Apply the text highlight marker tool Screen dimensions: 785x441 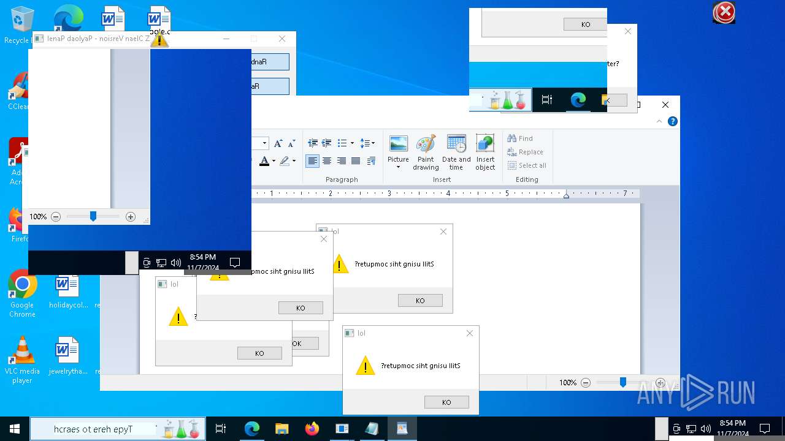tap(284, 161)
